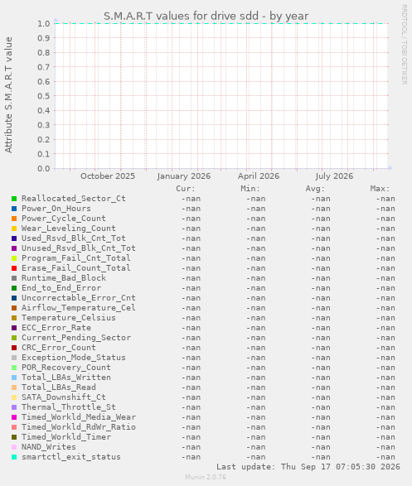Click the graph title for drive sdd
412x486 pixels.
point(206,16)
